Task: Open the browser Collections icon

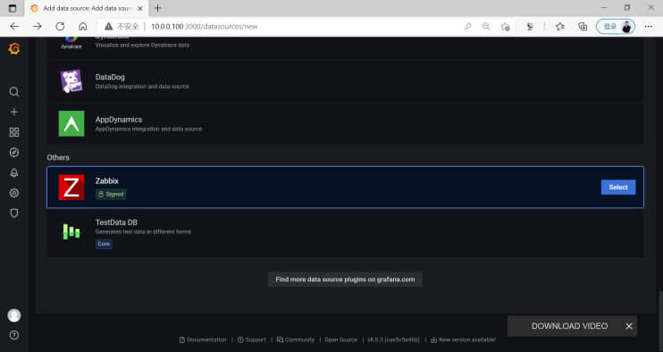Action: click(583, 26)
